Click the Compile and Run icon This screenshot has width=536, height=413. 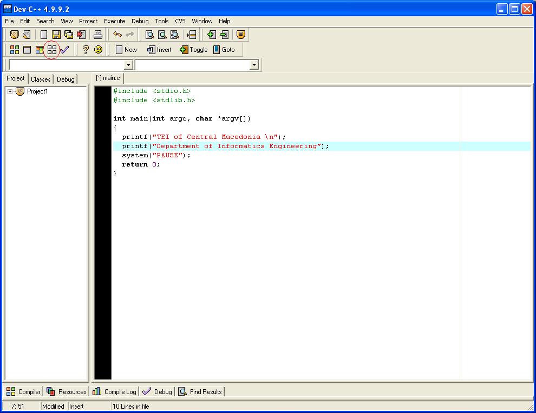[40, 50]
